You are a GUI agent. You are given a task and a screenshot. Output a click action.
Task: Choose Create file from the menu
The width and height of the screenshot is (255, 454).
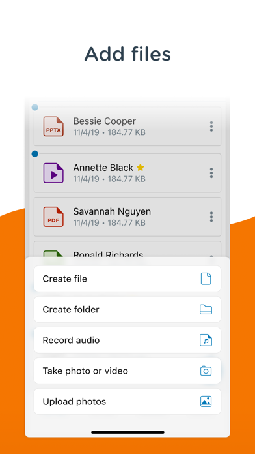coord(127,279)
